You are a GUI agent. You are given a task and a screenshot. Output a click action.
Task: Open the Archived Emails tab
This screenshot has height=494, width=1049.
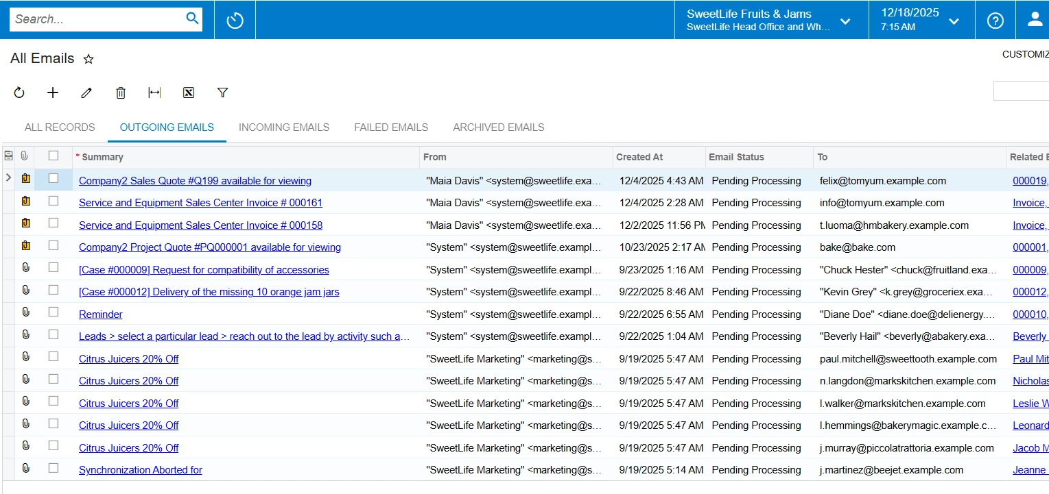click(x=499, y=127)
